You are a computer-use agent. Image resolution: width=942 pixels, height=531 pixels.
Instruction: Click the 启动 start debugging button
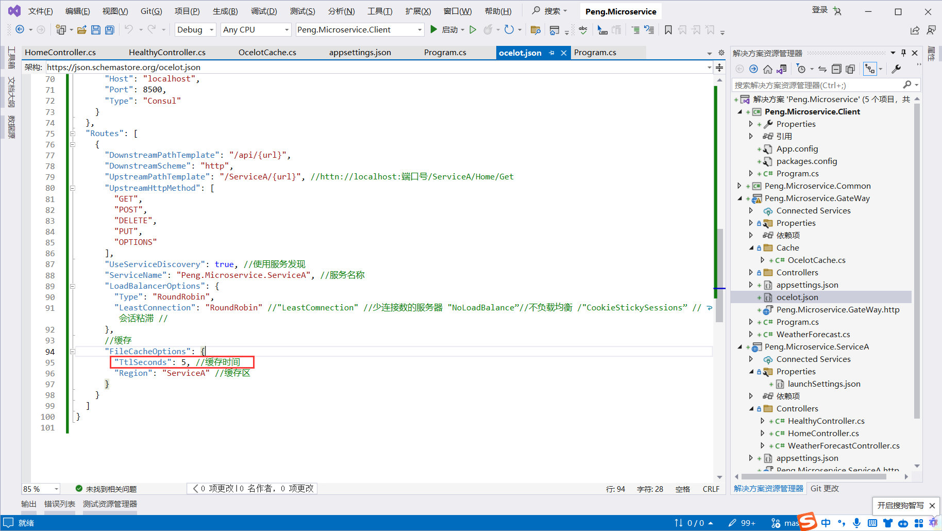(444, 30)
